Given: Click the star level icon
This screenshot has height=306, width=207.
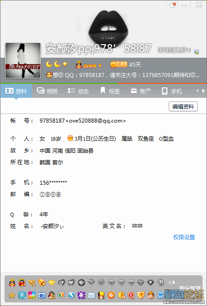Looking at the screenshot, I should point(65,64).
